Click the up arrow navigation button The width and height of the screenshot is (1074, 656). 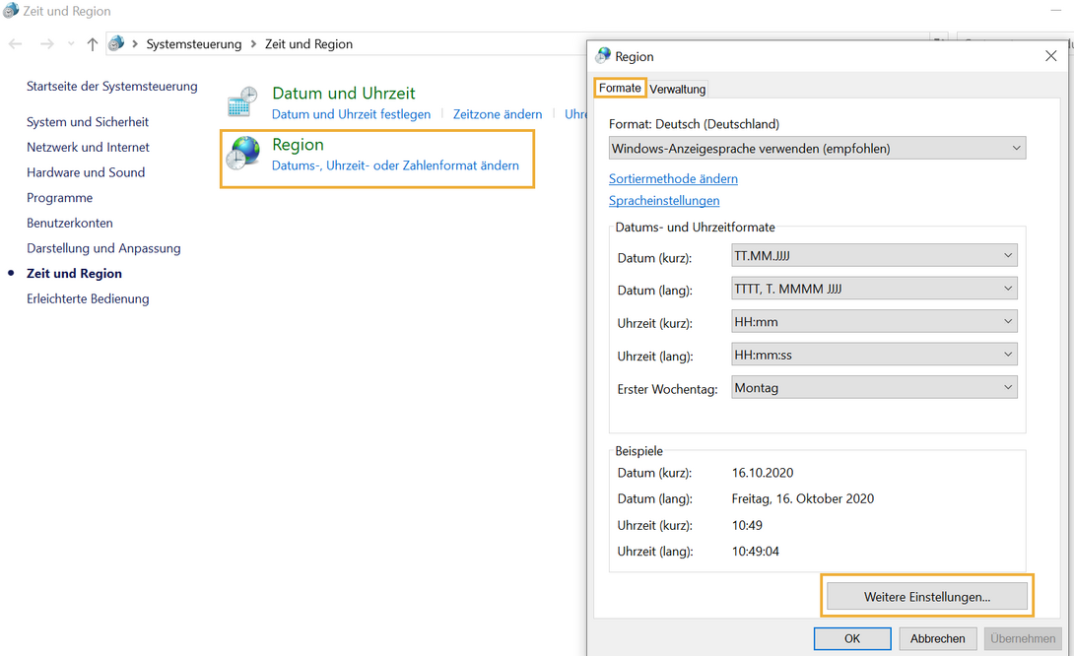93,44
